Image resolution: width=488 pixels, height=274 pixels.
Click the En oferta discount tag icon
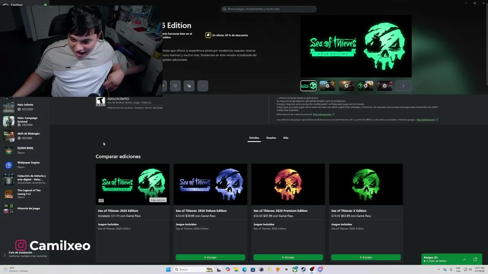(x=208, y=35)
